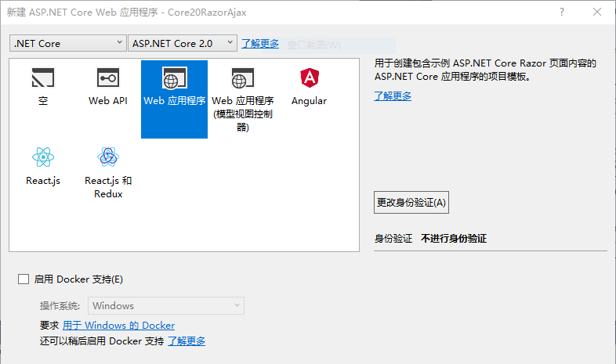The width and height of the screenshot is (616, 364).
Task: Choose the React.js template icon
Action: [43, 157]
